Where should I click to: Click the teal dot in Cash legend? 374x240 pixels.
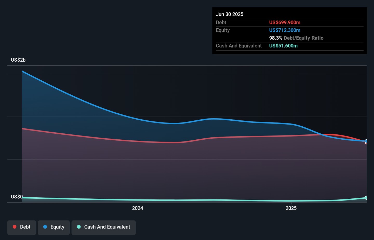[x=79, y=227]
